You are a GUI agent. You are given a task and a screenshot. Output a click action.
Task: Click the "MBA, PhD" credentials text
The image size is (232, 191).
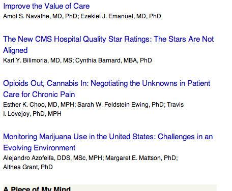tap(138, 60)
